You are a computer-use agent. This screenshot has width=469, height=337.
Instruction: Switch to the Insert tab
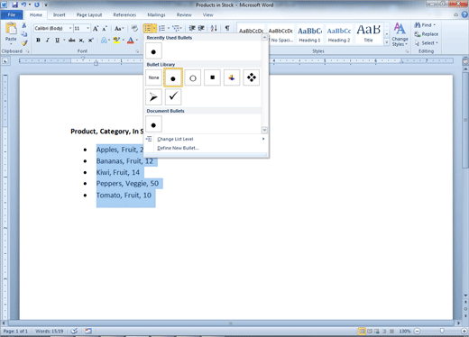pos(60,14)
